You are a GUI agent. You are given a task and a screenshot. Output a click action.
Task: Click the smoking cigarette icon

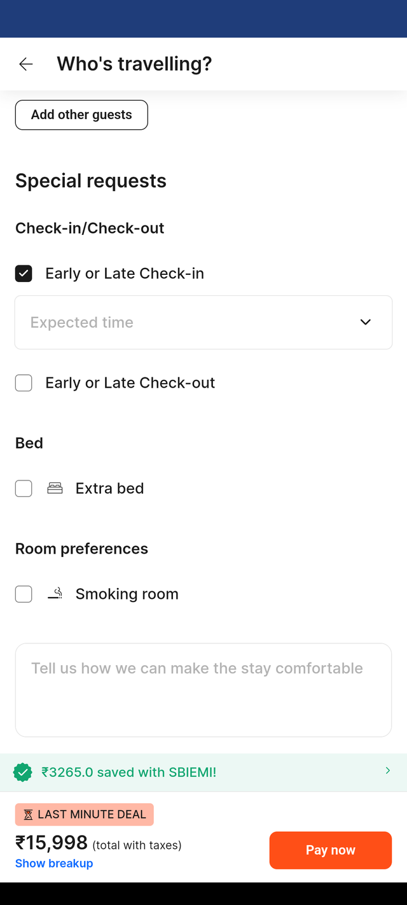55,594
